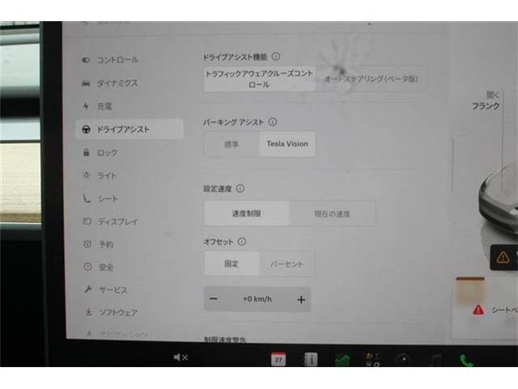This screenshot has width=518, height=389.
Task: Select オートステアリング(ベータ版) option
Action: pyautogui.click(x=372, y=79)
